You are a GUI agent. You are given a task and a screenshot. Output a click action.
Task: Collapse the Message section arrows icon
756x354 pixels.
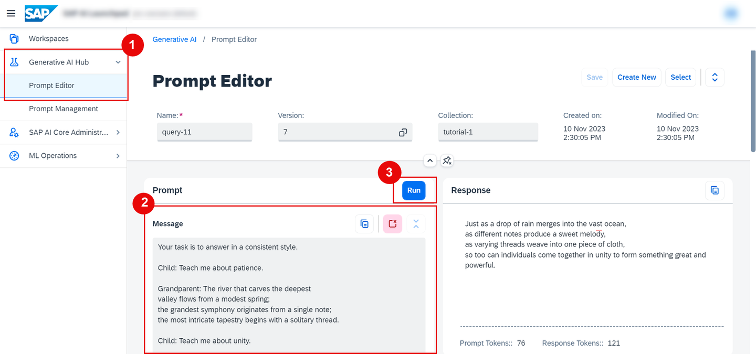tap(416, 224)
